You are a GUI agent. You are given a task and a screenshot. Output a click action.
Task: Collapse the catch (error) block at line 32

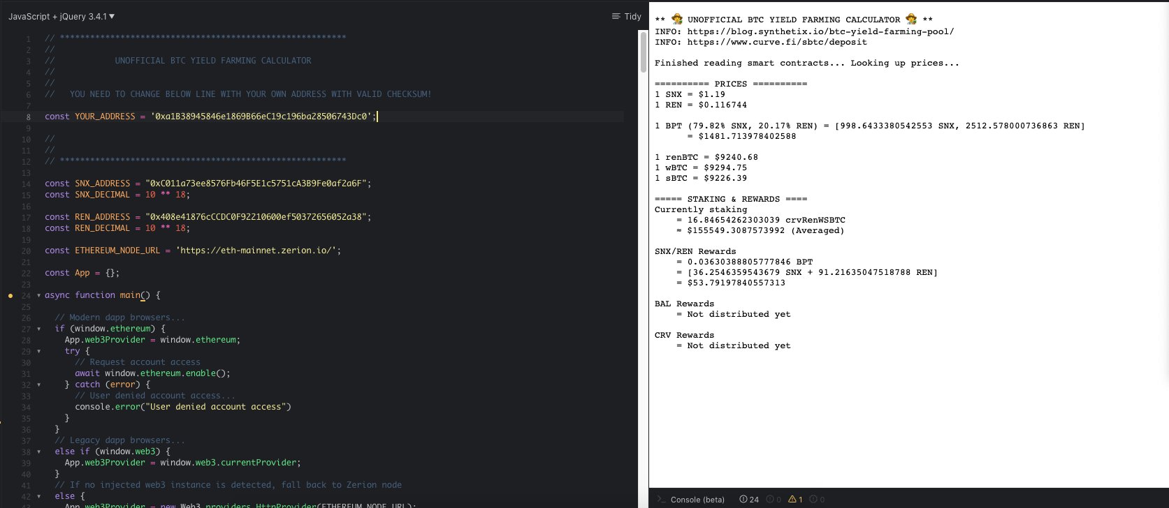38,385
